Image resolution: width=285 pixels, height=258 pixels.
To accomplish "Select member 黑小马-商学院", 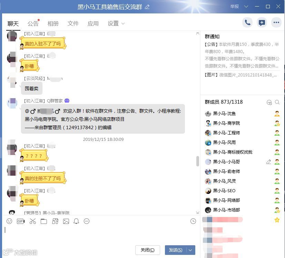I will coord(242,123).
